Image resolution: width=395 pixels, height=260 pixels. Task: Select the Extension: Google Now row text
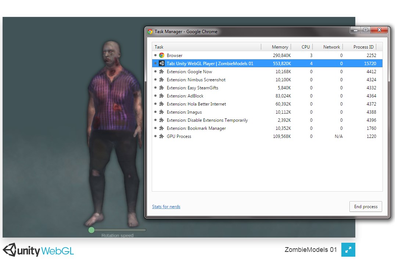pyautogui.click(x=190, y=72)
